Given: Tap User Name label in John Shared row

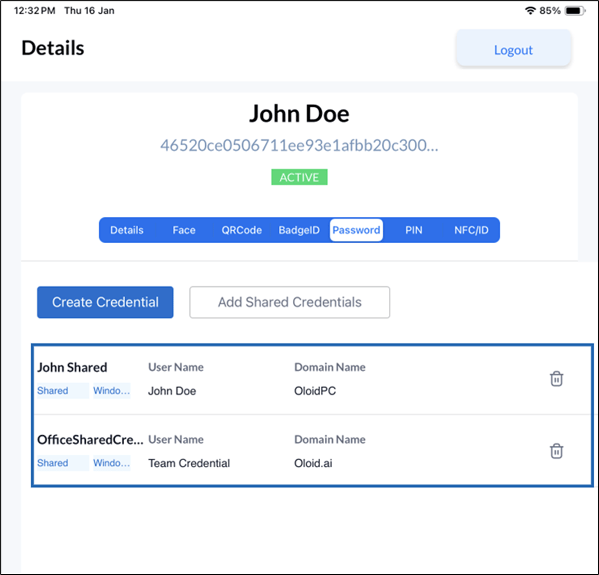Looking at the screenshot, I should pyautogui.click(x=176, y=367).
